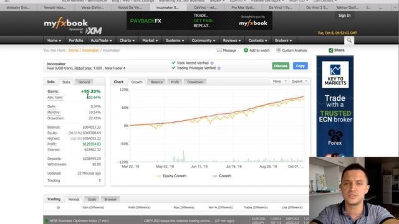399x224 pixels.
Task: Click the green Share icon
Action: (x=331, y=50)
